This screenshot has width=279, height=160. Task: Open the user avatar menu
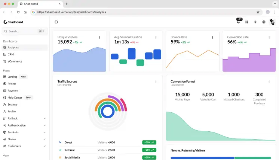[272, 22]
